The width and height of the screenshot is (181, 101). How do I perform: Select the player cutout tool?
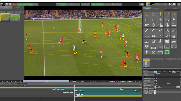[x=167, y=36]
